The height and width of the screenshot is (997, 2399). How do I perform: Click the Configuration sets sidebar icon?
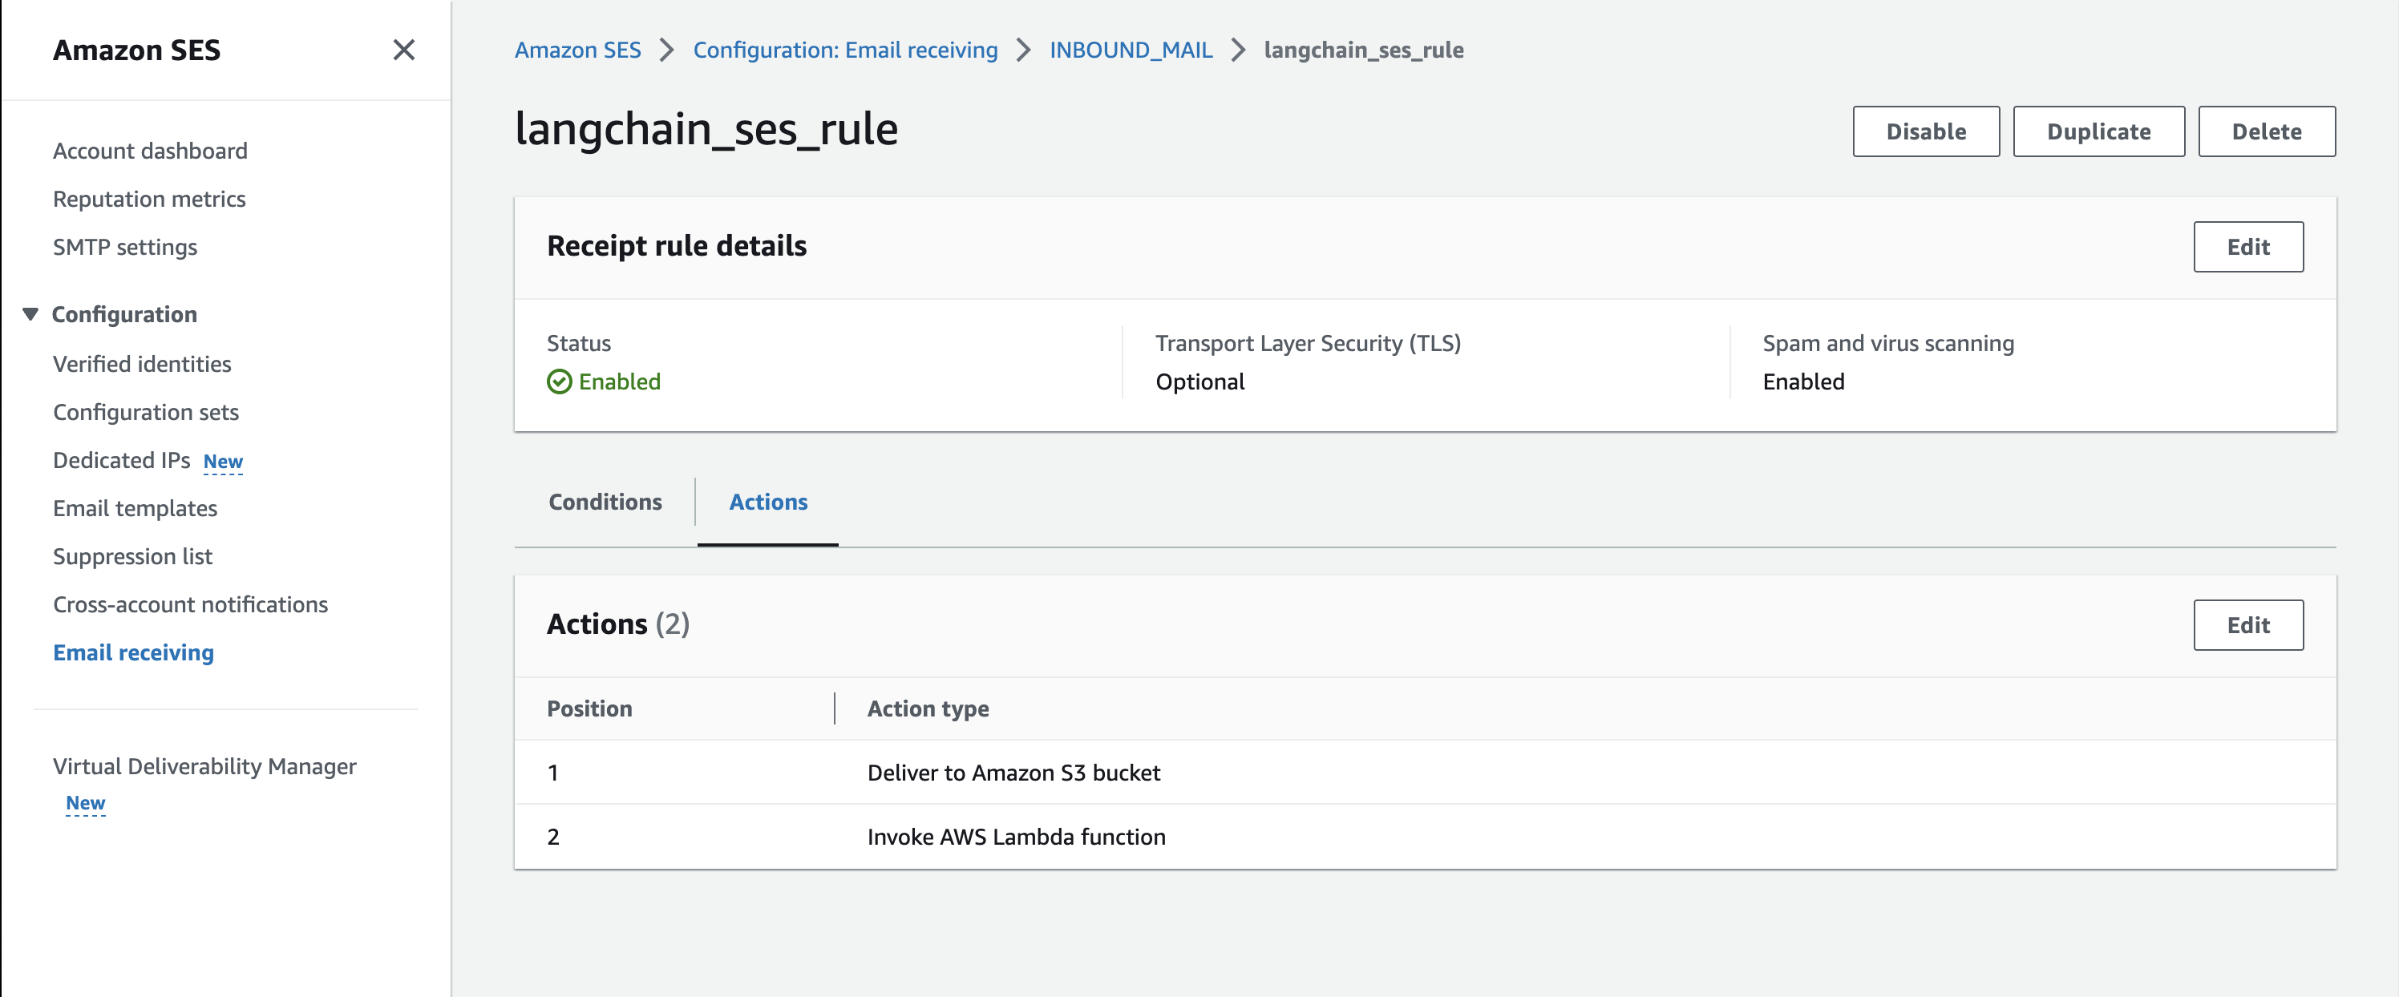point(147,411)
